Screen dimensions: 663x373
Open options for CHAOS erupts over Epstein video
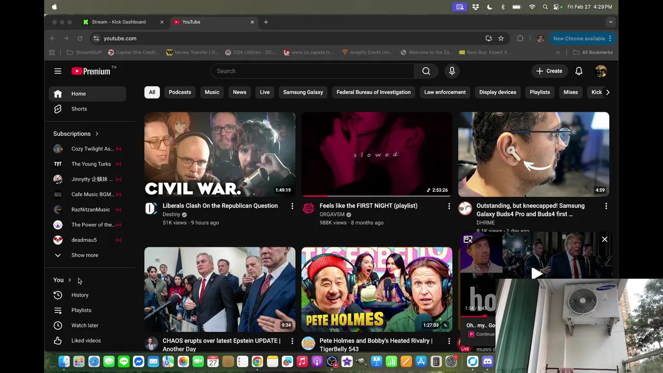tap(292, 341)
